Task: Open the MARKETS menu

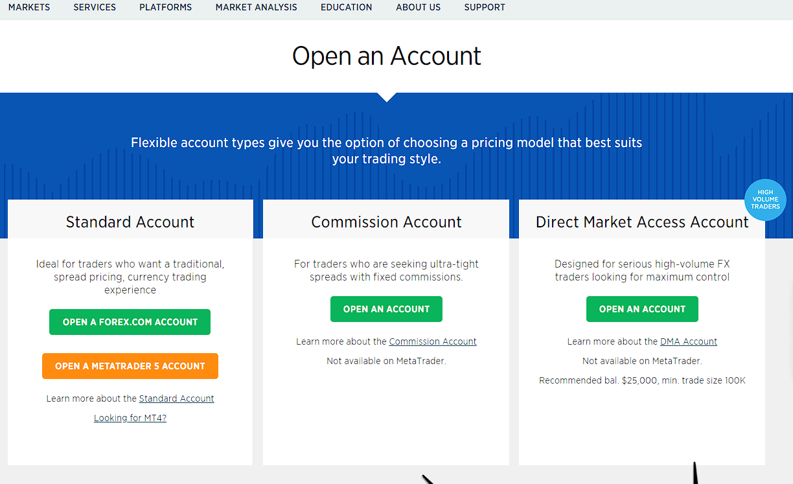Action: point(29,7)
